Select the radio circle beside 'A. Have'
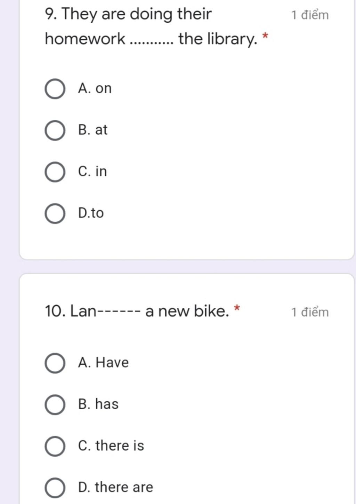The height and width of the screenshot is (504, 356). [x=55, y=363]
